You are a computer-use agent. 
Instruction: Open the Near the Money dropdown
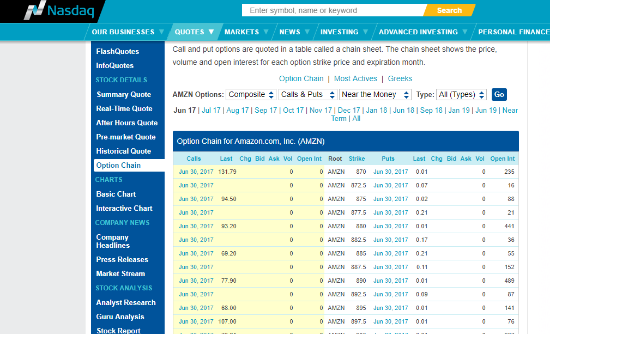[375, 94]
